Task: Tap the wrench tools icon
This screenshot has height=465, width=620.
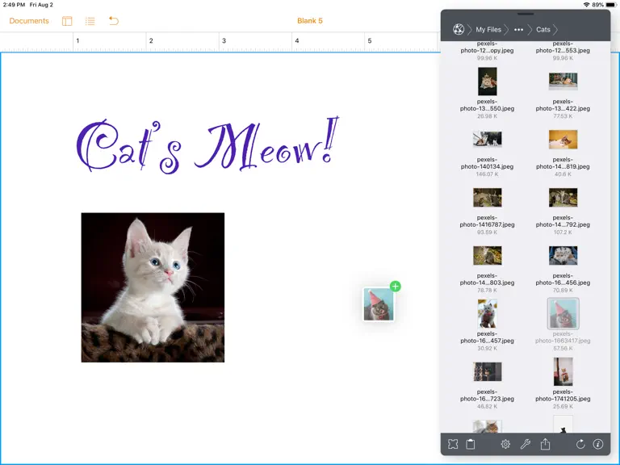Action: tap(525, 444)
